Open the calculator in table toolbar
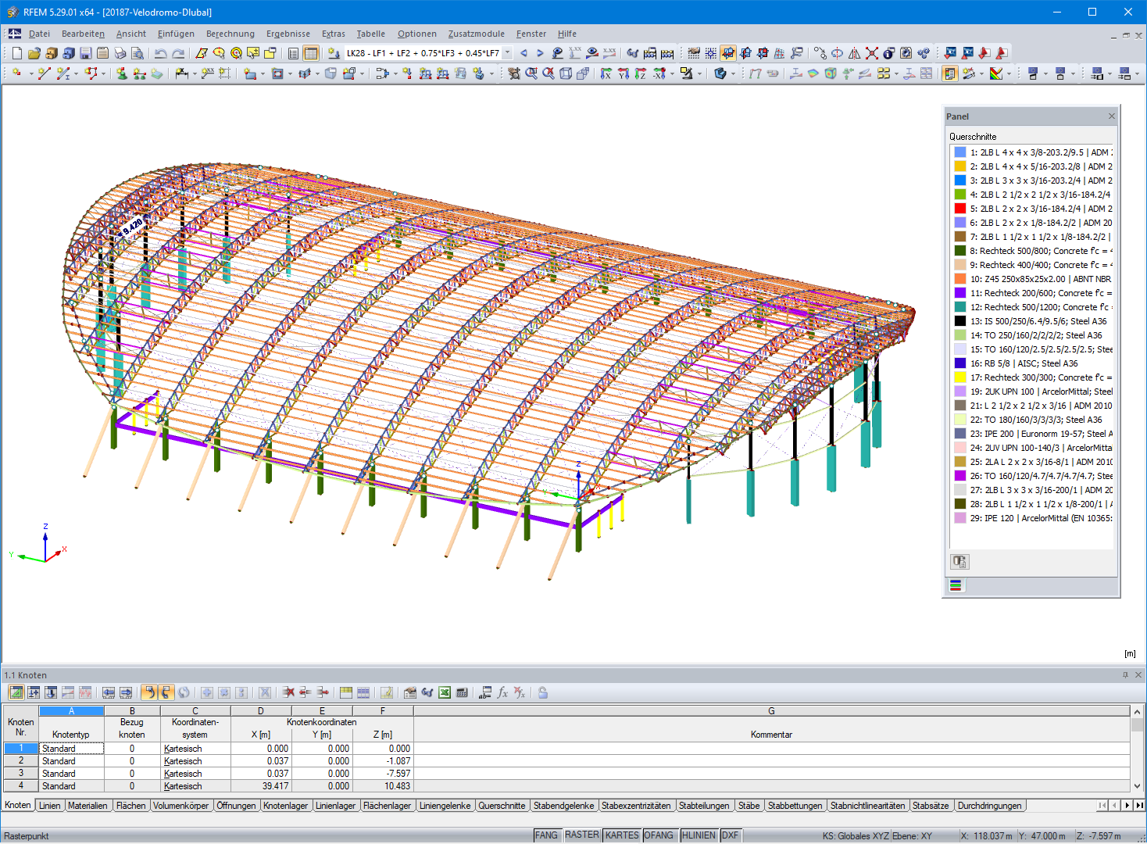Screen dimensions: 1147x844 coord(461,692)
